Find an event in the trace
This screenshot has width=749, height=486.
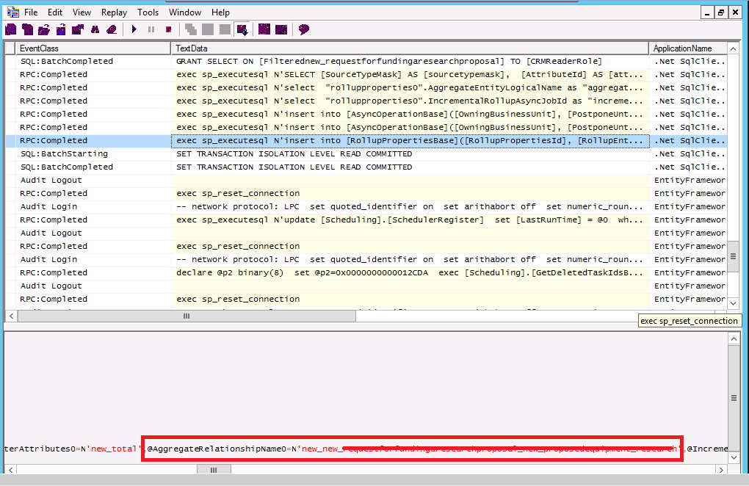coord(95,29)
